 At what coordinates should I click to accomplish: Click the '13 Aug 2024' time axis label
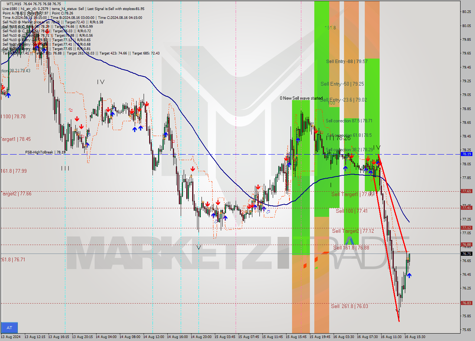[10, 337]
